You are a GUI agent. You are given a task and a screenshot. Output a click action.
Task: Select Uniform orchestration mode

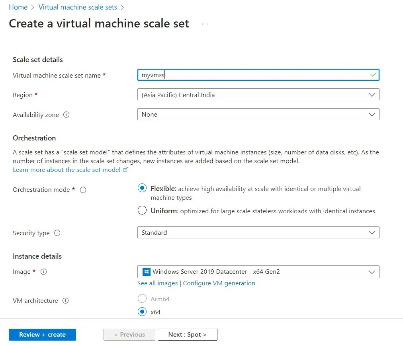(x=142, y=211)
